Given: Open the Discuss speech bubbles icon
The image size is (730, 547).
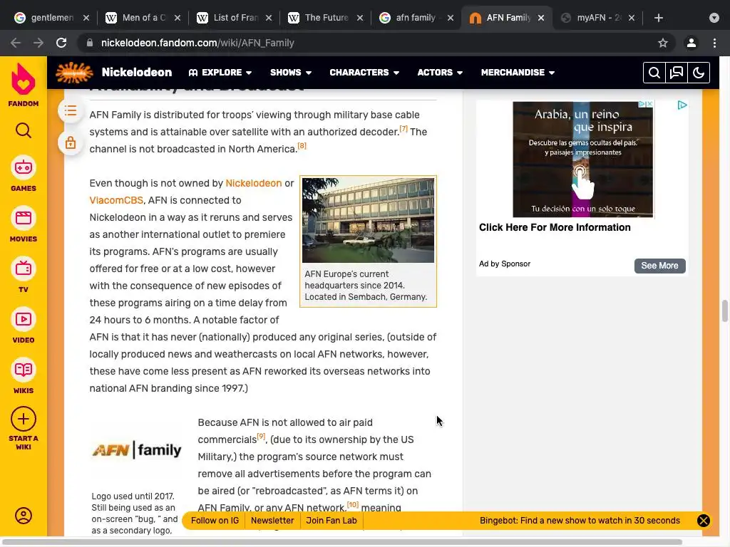Looking at the screenshot, I should [677, 73].
